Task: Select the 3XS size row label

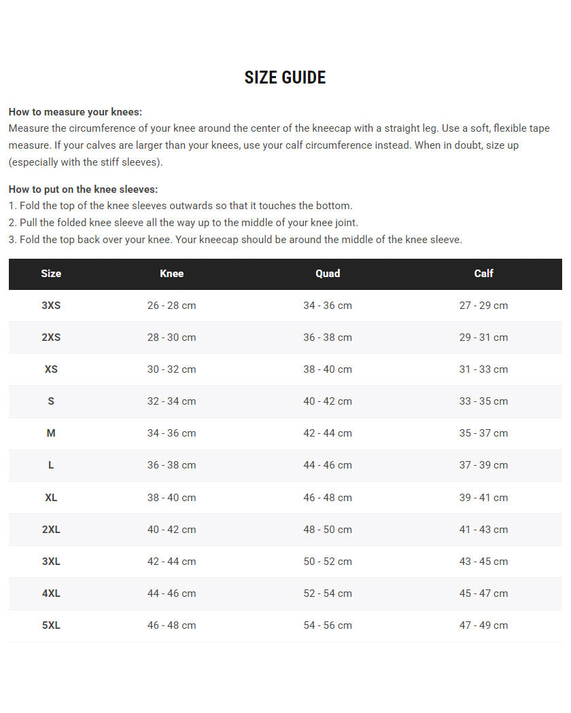Action: [51, 306]
